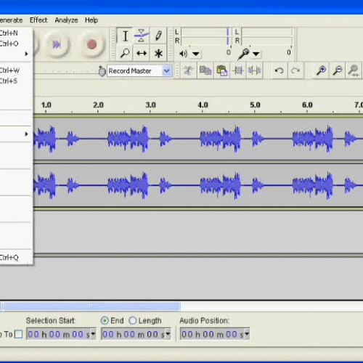Select the Length radio button
Image resolution: width=363 pixels, height=363 pixels.
tap(133, 321)
